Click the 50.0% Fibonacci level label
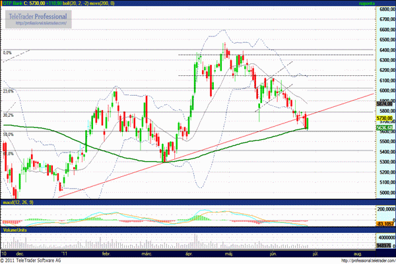Image resolution: width=396 pixels, height=264 pixels. [9, 134]
